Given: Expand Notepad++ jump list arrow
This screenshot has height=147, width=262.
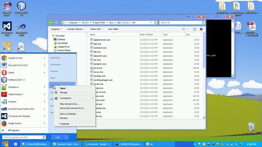Looking at the screenshot, I should pyautogui.click(x=45, y=87).
